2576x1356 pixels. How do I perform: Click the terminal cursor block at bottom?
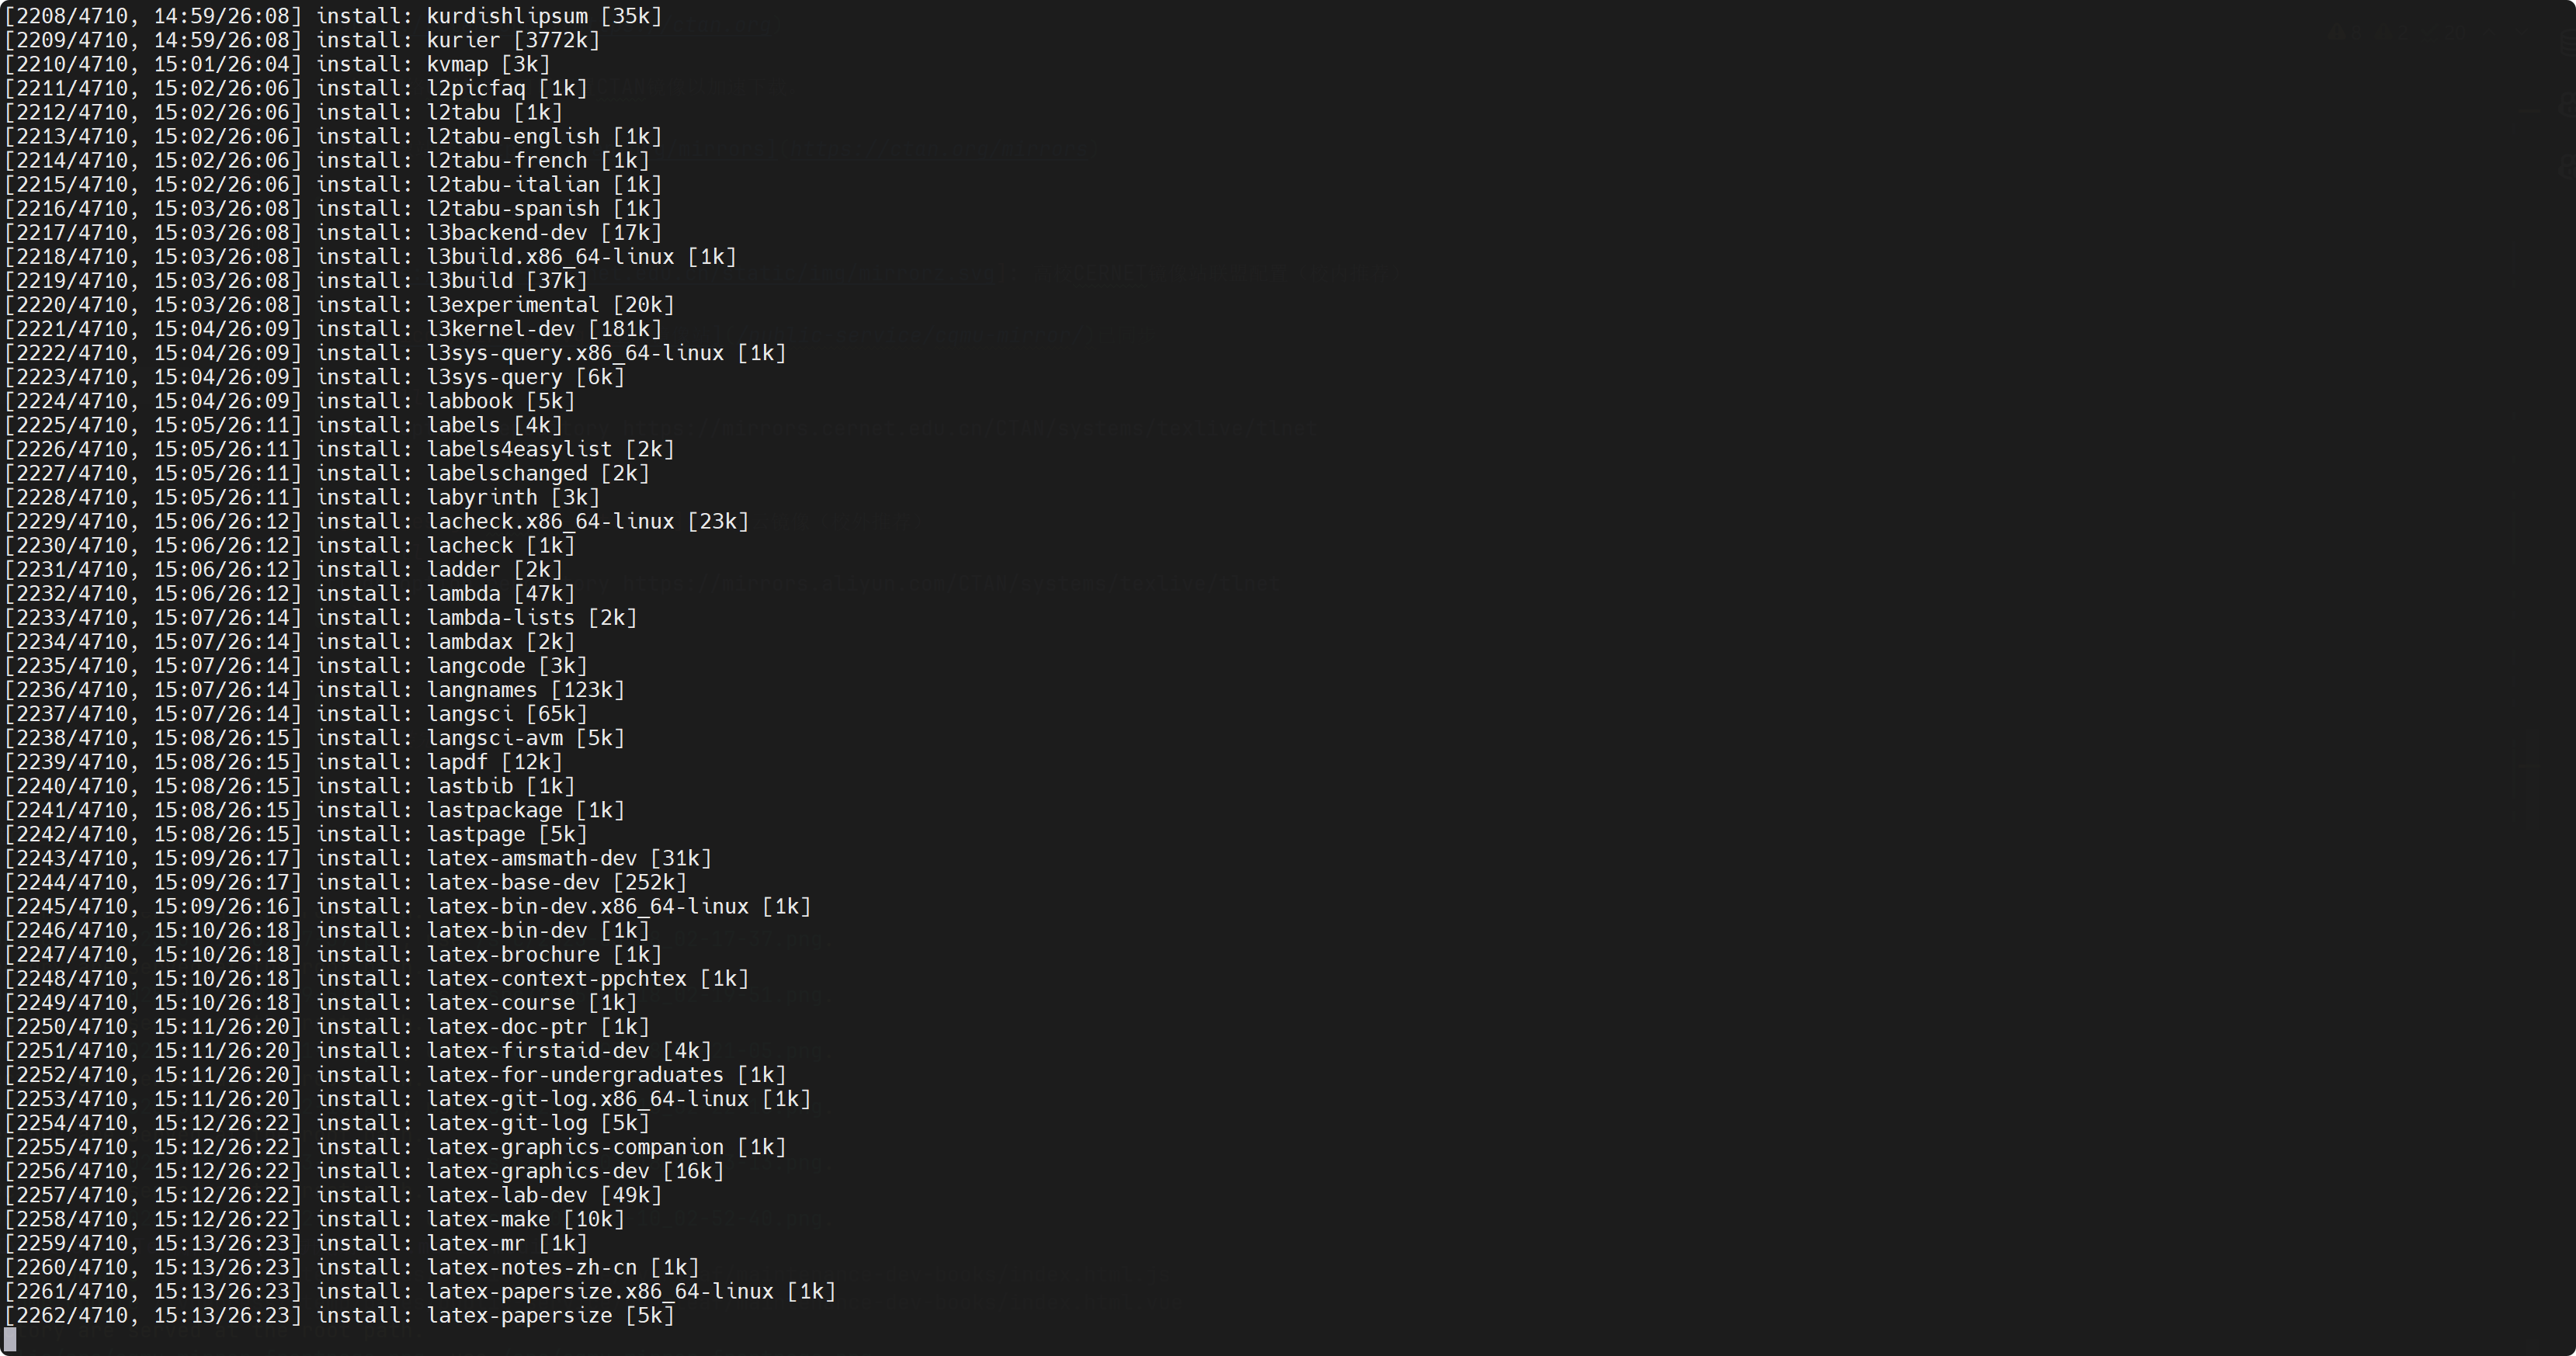(11, 1339)
